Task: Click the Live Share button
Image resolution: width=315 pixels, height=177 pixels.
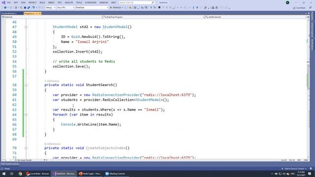Action: coord(299,8)
